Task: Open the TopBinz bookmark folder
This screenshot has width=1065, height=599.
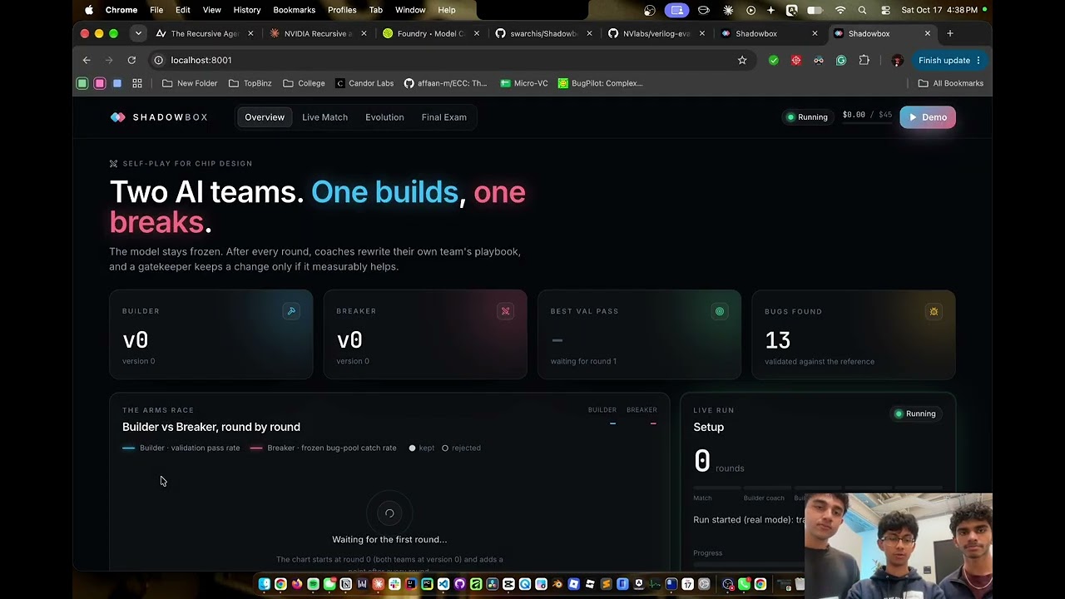Action: [x=250, y=83]
